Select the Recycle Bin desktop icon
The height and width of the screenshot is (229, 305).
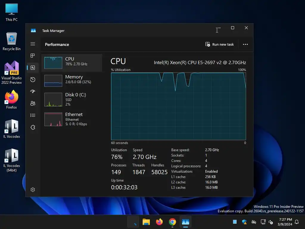[12, 41]
